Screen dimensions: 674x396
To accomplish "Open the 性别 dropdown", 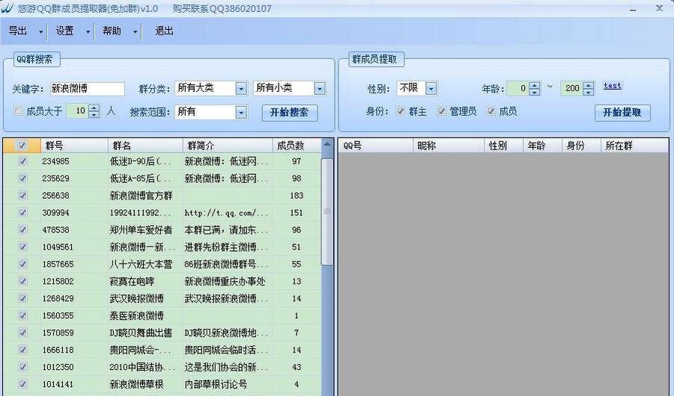I will (431, 89).
